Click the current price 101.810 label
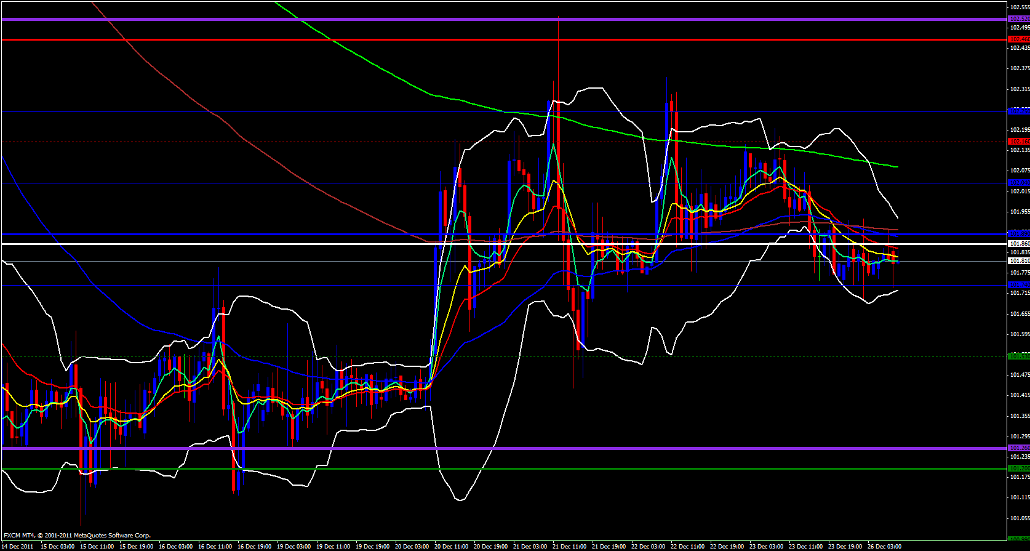The height and width of the screenshot is (551, 1030). (x=1019, y=261)
